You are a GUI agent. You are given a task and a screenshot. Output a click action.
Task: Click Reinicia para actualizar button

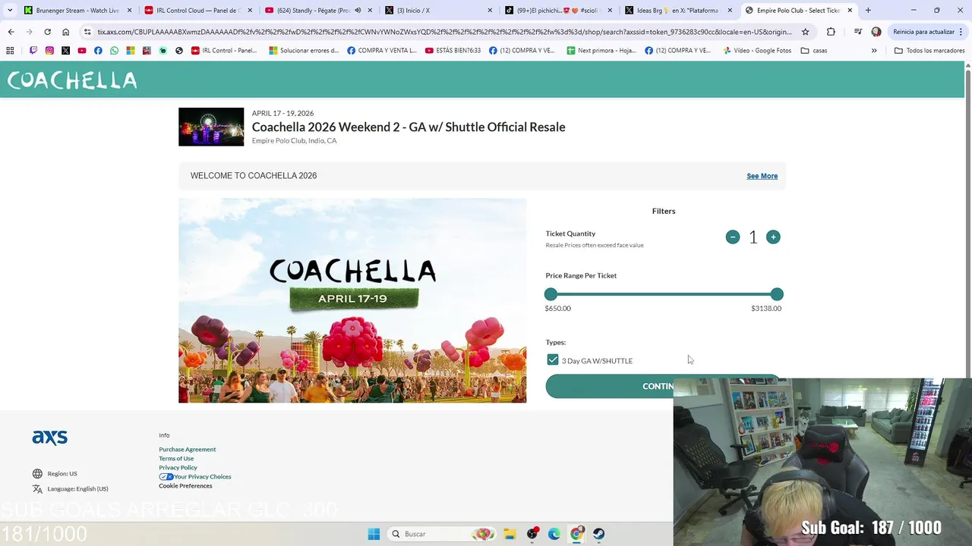(928, 32)
